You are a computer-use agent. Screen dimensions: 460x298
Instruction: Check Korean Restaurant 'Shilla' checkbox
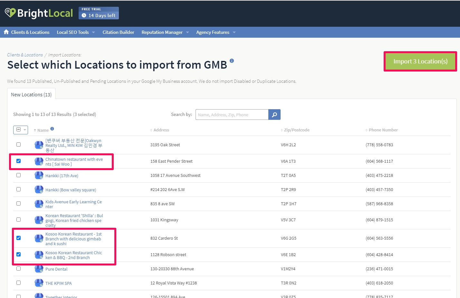pos(19,220)
